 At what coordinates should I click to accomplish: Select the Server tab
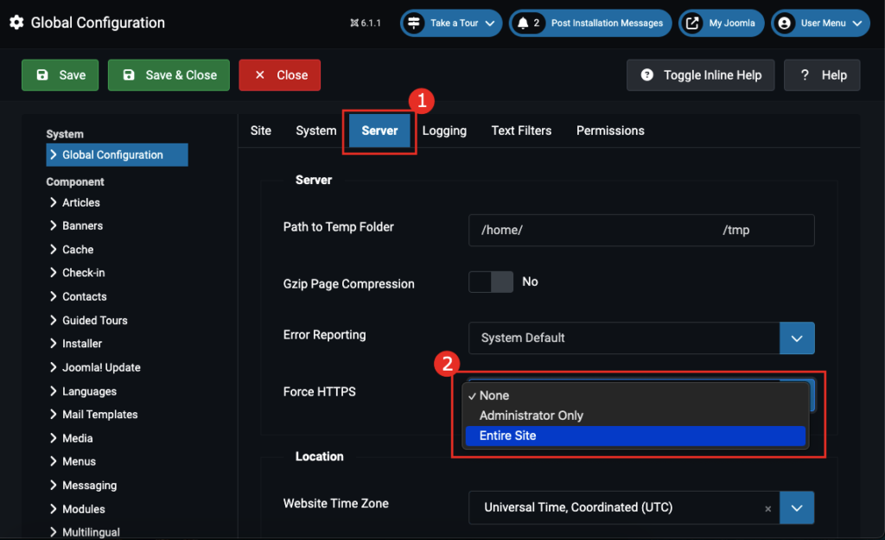pos(379,131)
